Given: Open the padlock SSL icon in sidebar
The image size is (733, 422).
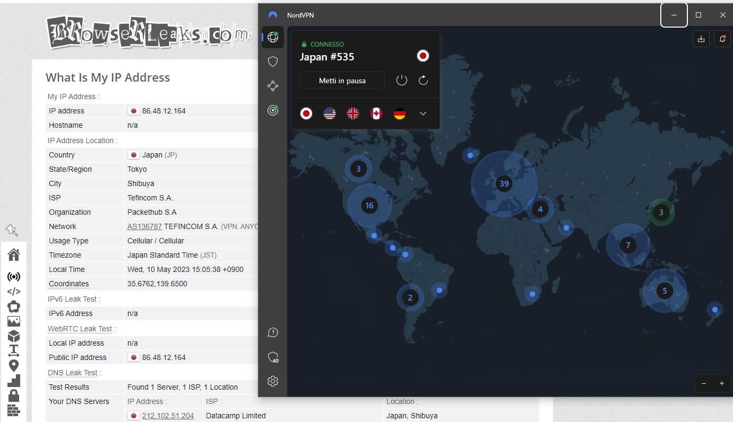Looking at the screenshot, I should coord(14,395).
